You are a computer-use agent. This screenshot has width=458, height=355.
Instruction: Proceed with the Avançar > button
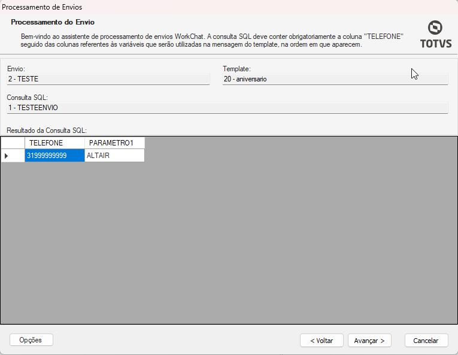[370, 340]
